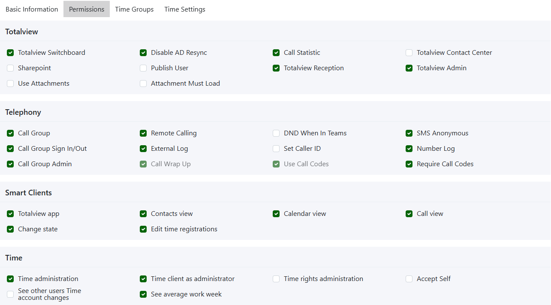551x305 pixels.
Task: Go to the Time Settings tab
Action: coord(185,9)
